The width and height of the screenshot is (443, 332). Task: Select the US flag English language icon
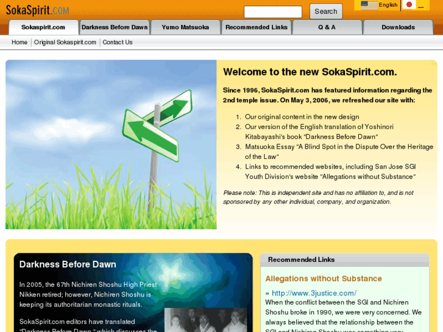[x=369, y=5]
